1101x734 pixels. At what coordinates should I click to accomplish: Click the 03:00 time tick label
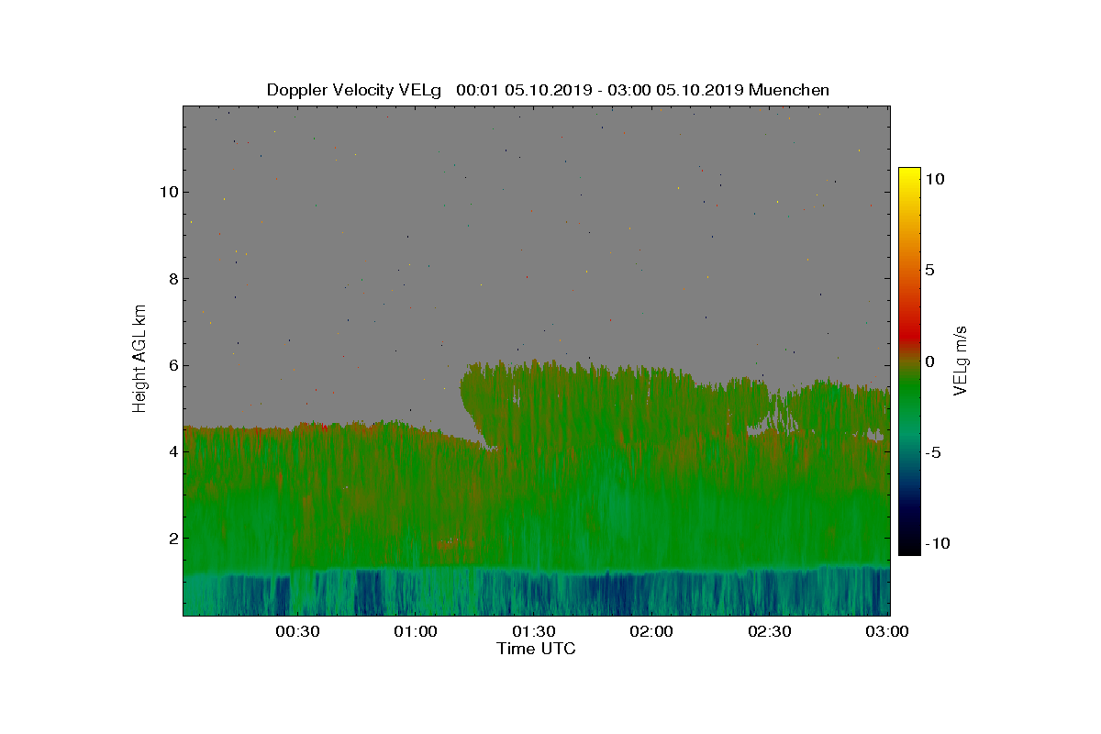click(x=887, y=631)
